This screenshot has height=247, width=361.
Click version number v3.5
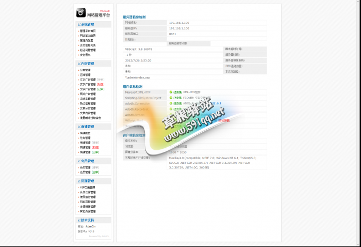pos(91,231)
